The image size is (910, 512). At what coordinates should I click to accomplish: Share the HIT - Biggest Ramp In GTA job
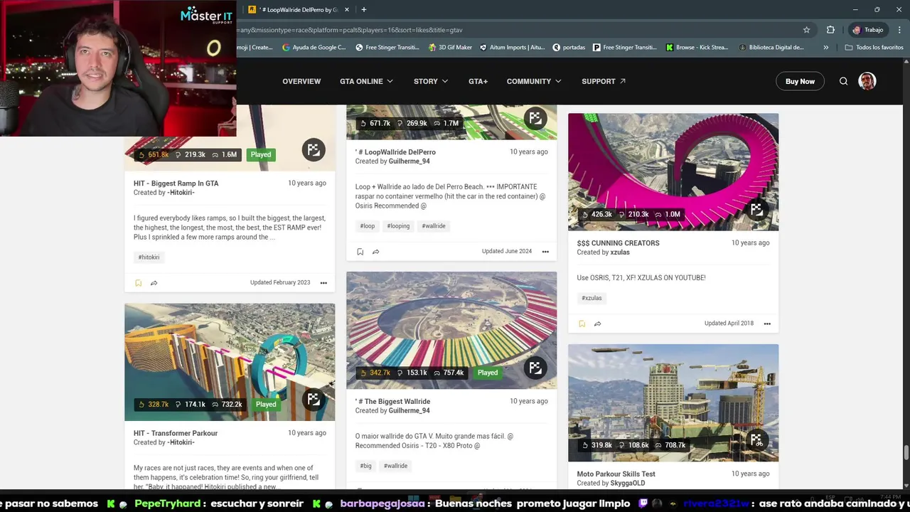pos(154,283)
